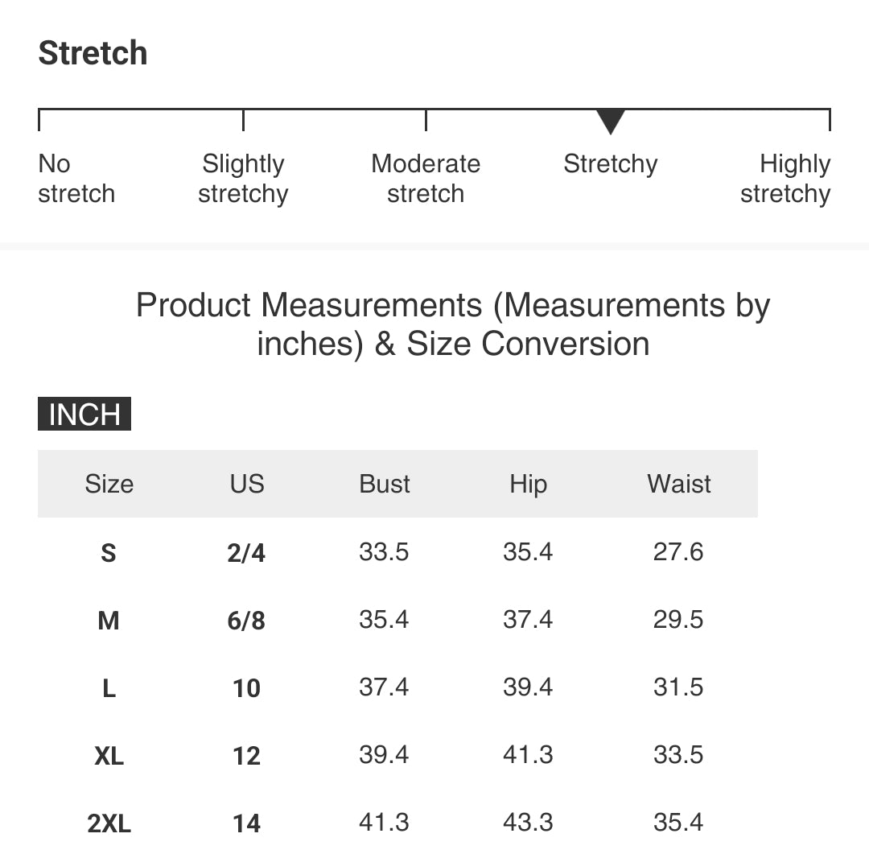
Task: Click the Slightly stretchy label
Action: (x=243, y=179)
